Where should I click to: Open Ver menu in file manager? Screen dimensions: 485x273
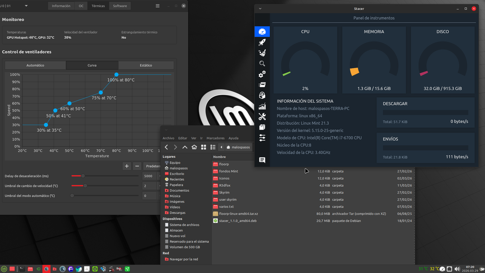(x=194, y=138)
